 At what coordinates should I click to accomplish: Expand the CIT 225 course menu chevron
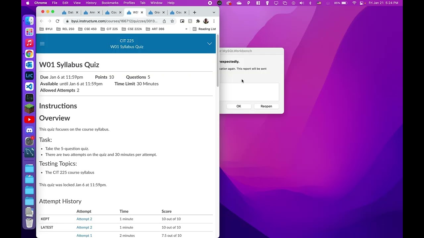(209, 44)
